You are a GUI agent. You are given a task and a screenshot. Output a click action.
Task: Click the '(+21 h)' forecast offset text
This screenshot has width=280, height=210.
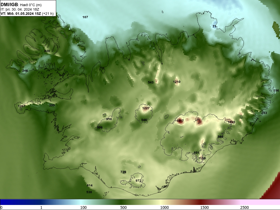click(48, 14)
